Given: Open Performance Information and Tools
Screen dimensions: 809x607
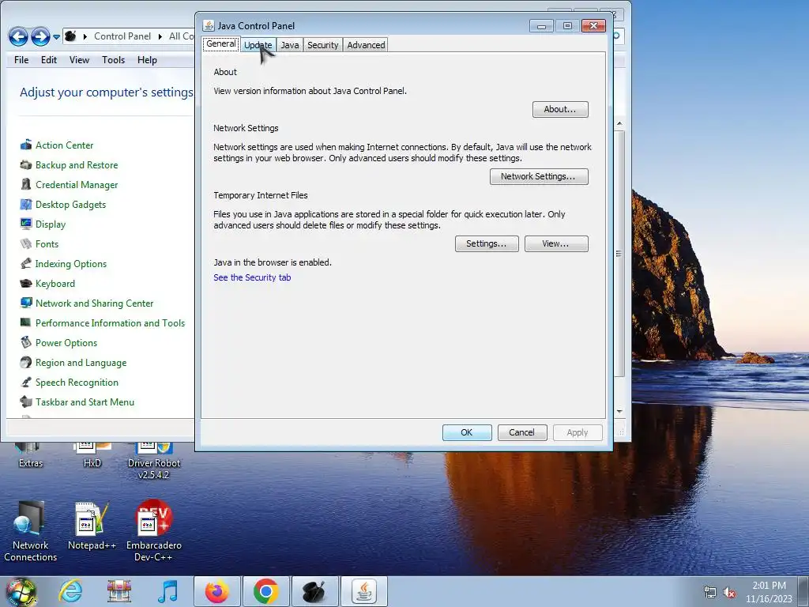Looking at the screenshot, I should 110,323.
